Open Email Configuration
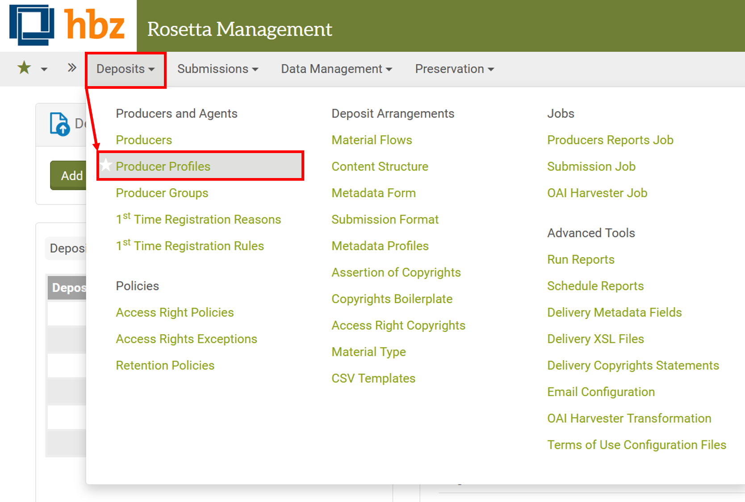The width and height of the screenshot is (745, 502). pyautogui.click(x=601, y=392)
